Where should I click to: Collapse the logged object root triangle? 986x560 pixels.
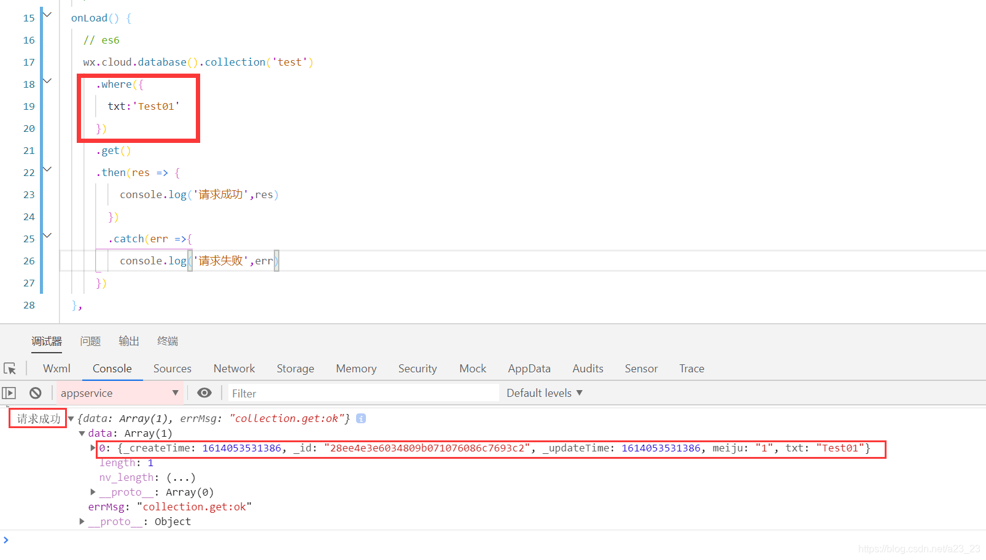(x=71, y=419)
